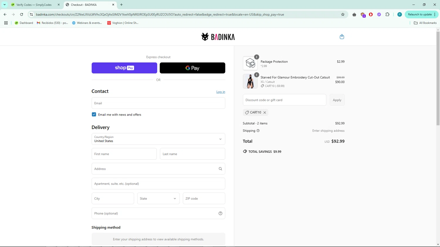Click the Email input field
This screenshot has width=440, height=247.
[158, 103]
